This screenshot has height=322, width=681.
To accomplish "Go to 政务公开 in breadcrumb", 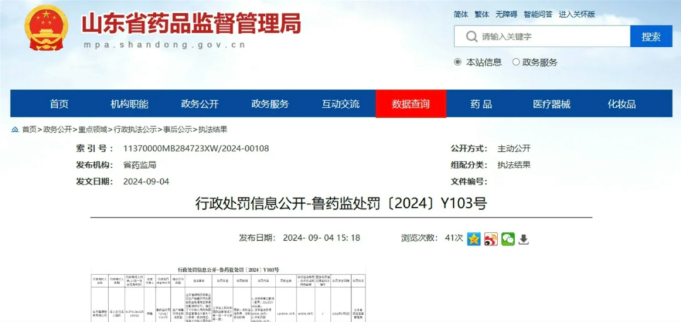I will coord(57,130).
